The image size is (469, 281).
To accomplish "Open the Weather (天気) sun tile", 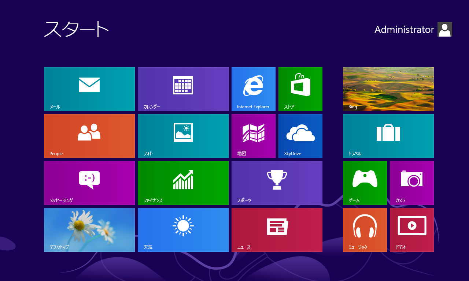I will pyautogui.click(x=183, y=230).
